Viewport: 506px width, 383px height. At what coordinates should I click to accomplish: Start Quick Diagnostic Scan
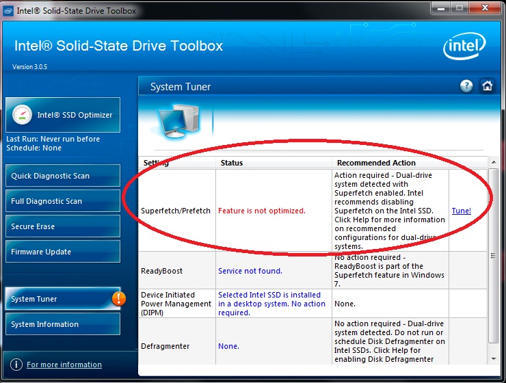[63, 176]
